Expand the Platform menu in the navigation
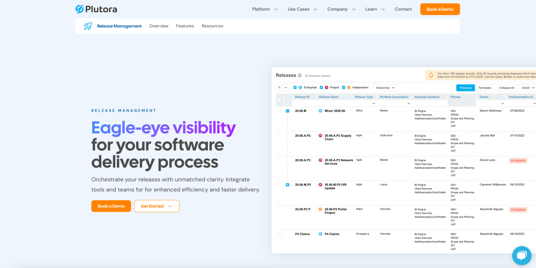 click(265, 9)
